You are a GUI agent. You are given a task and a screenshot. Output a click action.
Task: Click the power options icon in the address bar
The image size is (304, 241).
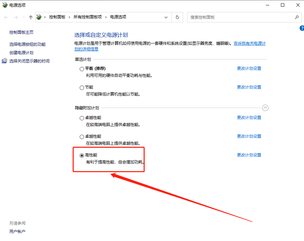tap(39, 17)
